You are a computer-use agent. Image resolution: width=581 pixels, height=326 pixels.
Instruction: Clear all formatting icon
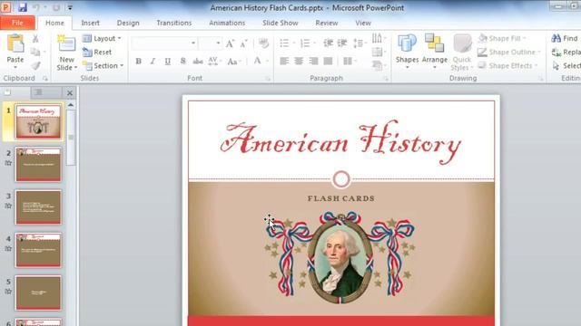tap(263, 43)
